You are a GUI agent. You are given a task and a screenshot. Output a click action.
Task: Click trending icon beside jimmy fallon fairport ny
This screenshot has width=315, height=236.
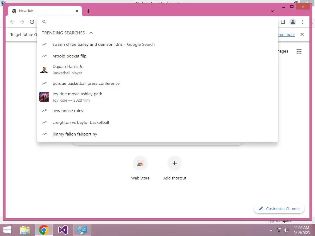tap(44, 134)
